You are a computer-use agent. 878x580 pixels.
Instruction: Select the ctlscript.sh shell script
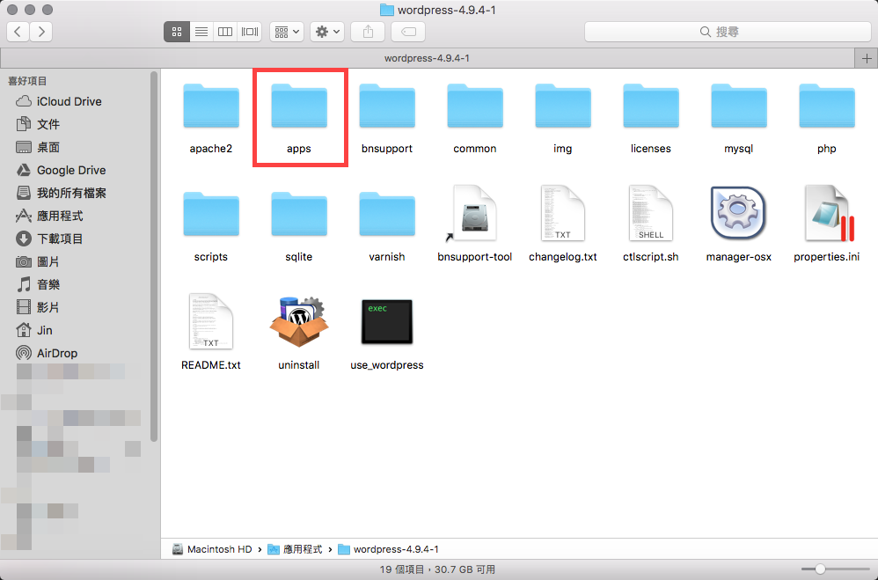[651, 214]
